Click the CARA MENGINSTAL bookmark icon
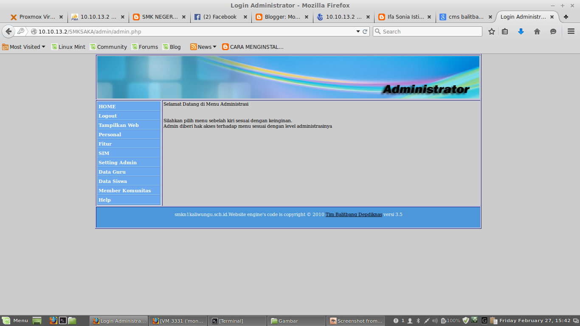Viewport: 580px width, 326px height. pyautogui.click(x=225, y=47)
